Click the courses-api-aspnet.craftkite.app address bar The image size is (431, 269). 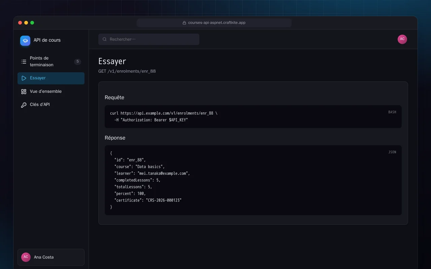point(214,23)
